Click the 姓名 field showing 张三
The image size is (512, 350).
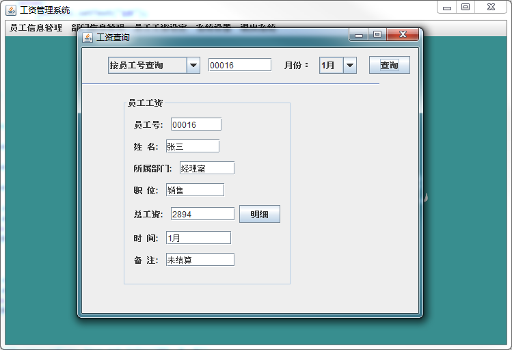tap(193, 146)
